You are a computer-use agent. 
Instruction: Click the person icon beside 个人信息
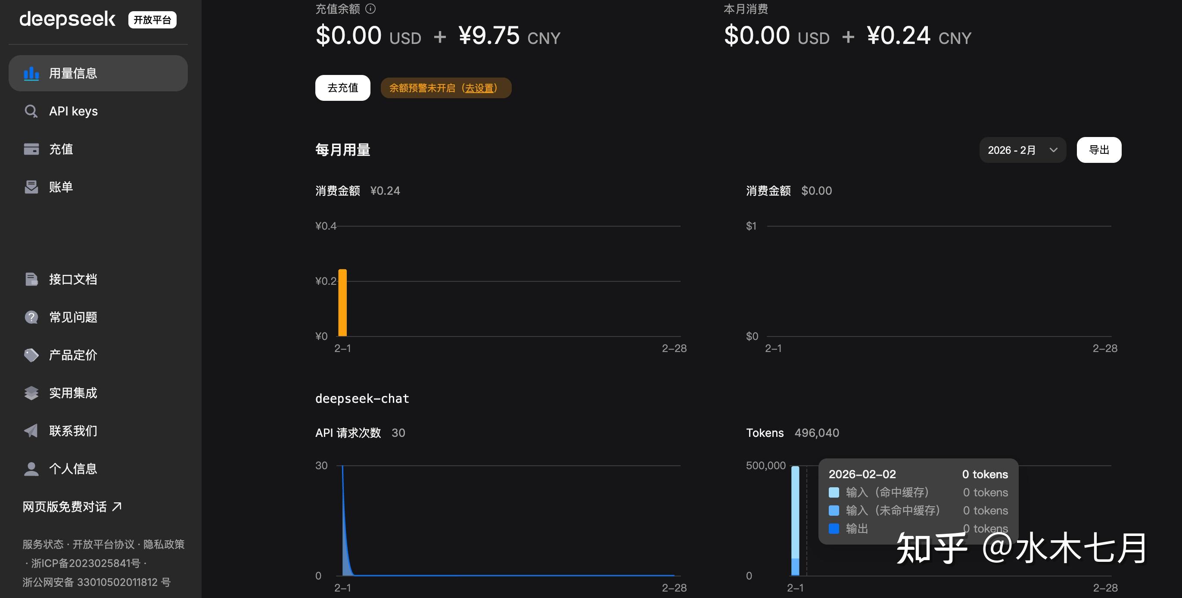click(x=31, y=469)
